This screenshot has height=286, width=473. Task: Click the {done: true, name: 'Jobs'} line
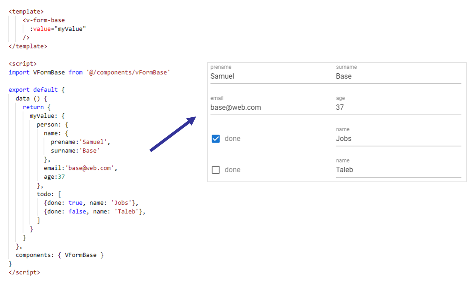coord(91,203)
